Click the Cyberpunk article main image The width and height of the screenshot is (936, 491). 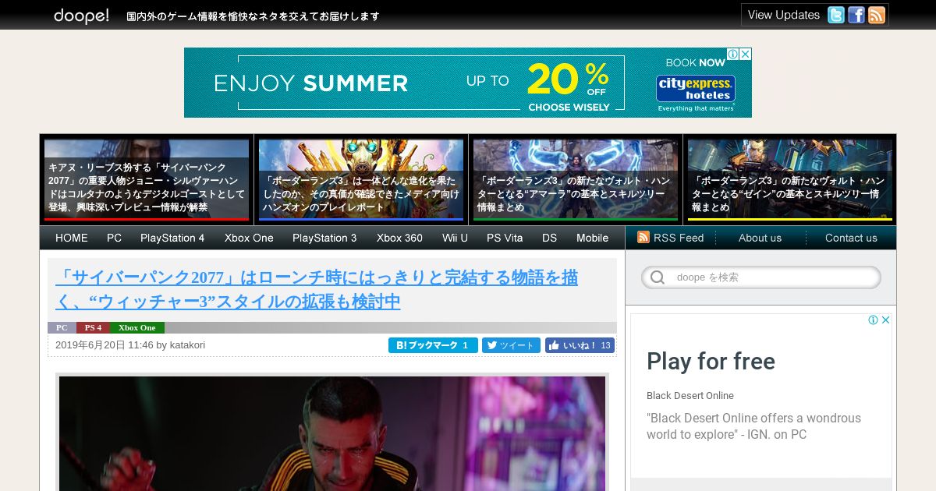point(332,433)
